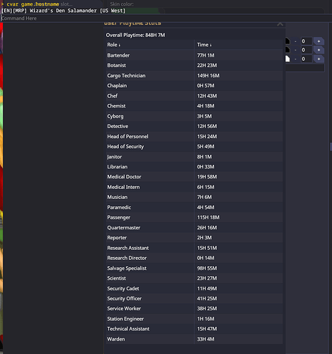The width and height of the screenshot is (332, 354).
Task: Select the Cargo Technician row
Action: coord(194,76)
